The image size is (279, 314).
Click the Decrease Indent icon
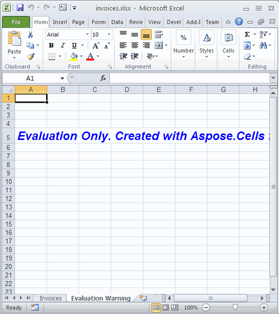pyautogui.click(x=123, y=56)
